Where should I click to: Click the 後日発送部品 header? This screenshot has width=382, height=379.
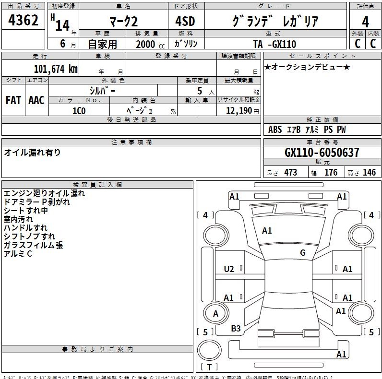coord(131,119)
